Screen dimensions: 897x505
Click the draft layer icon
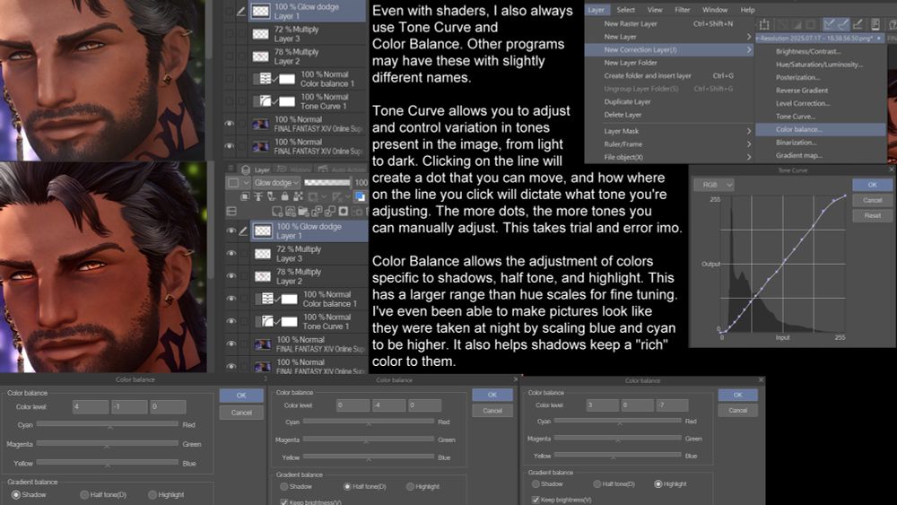(271, 196)
